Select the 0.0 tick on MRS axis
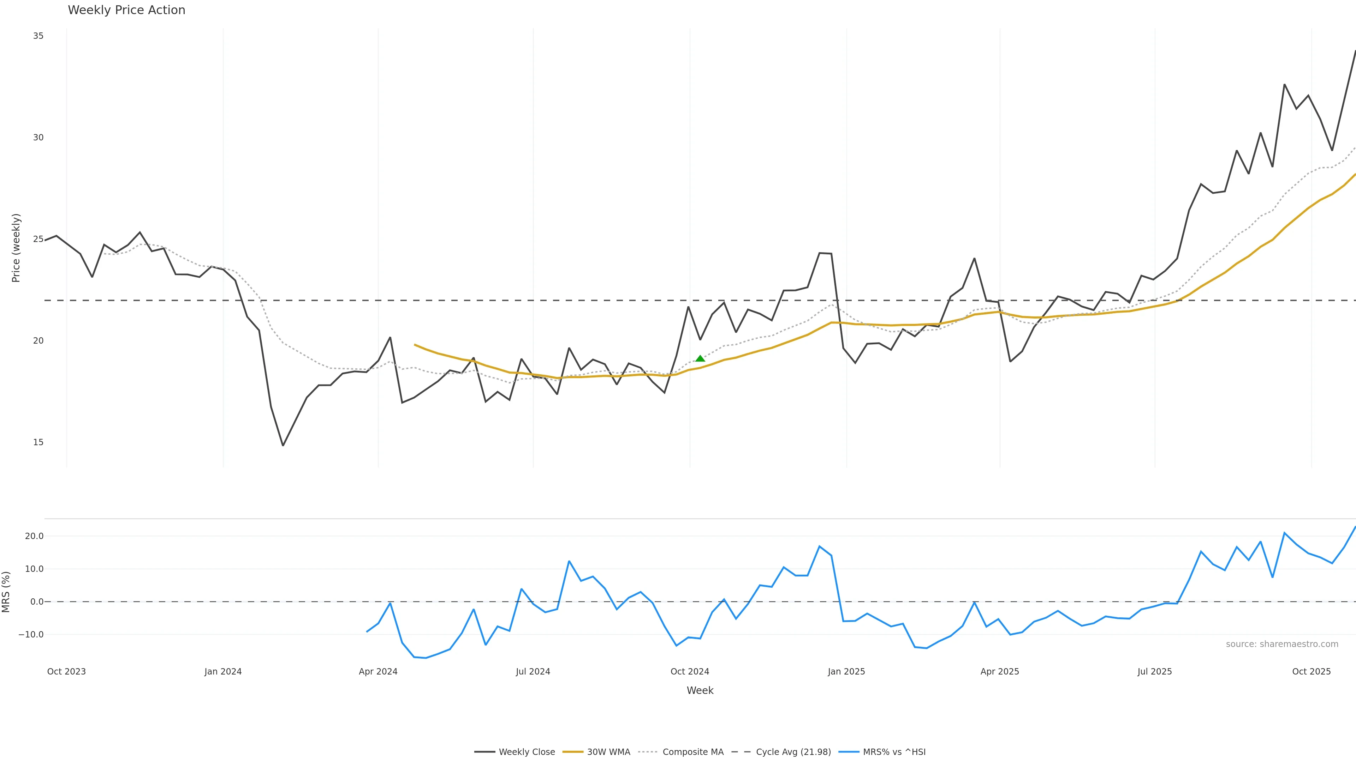Image resolution: width=1356 pixels, height=762 pixels. pyautogui.click(x=37, y=601)
